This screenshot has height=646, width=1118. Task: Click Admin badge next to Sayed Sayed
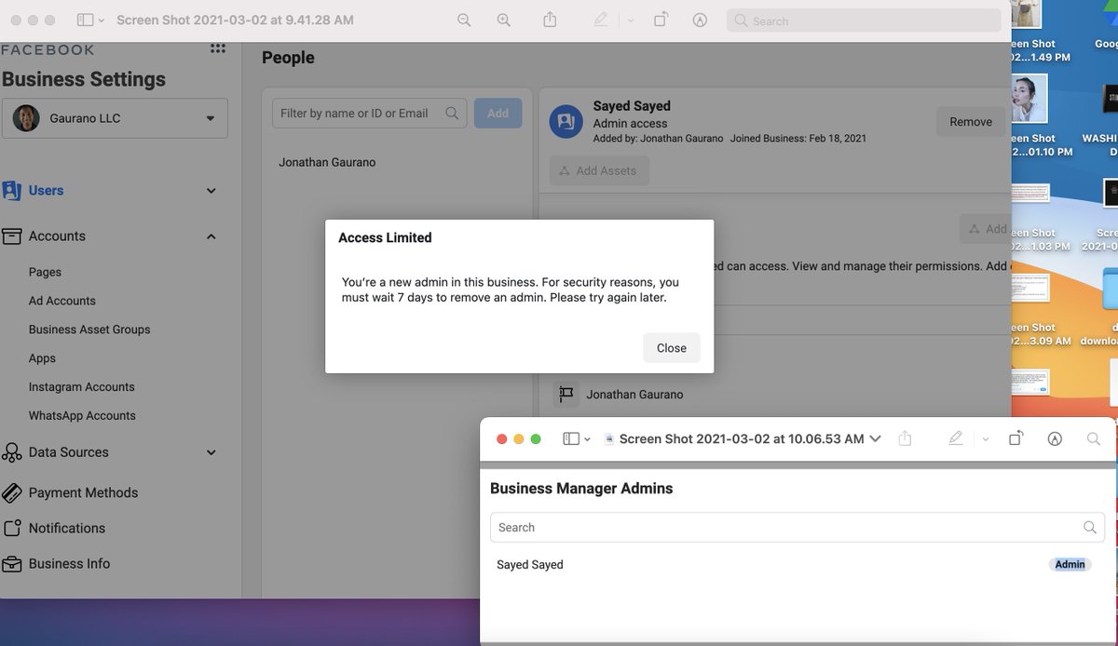tap(1070, 564)
